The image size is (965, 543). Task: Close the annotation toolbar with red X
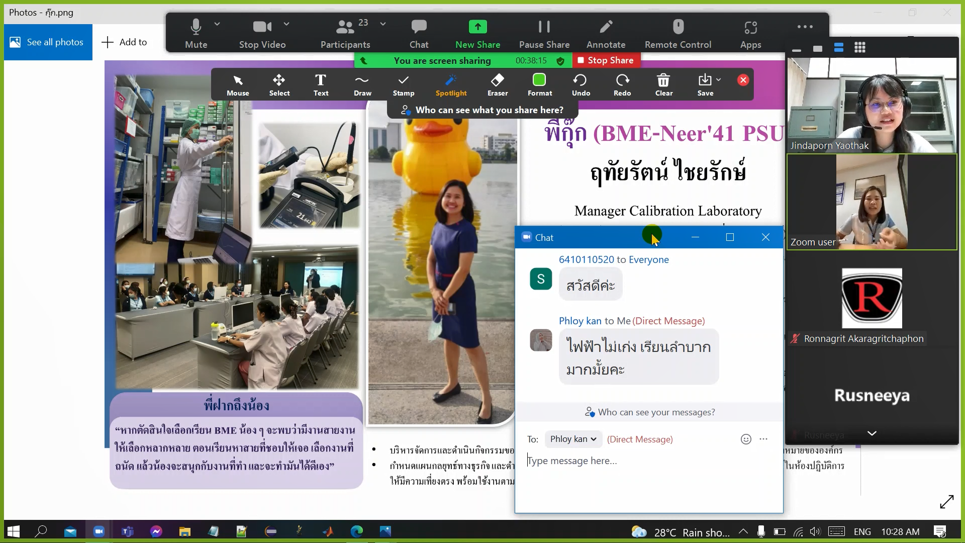point(743,80)
